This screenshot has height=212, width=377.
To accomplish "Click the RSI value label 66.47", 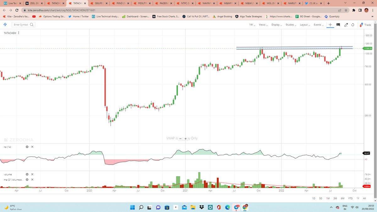I will (x=367, y=153).
